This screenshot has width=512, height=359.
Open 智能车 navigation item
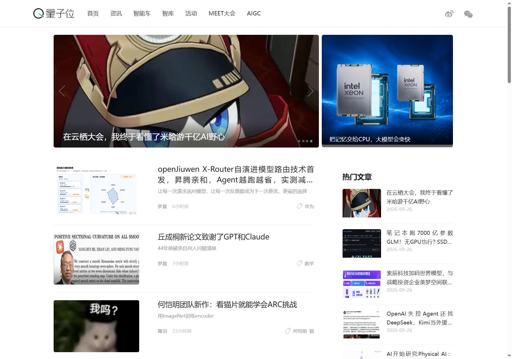pyautogui.click(x=142, y=13)
